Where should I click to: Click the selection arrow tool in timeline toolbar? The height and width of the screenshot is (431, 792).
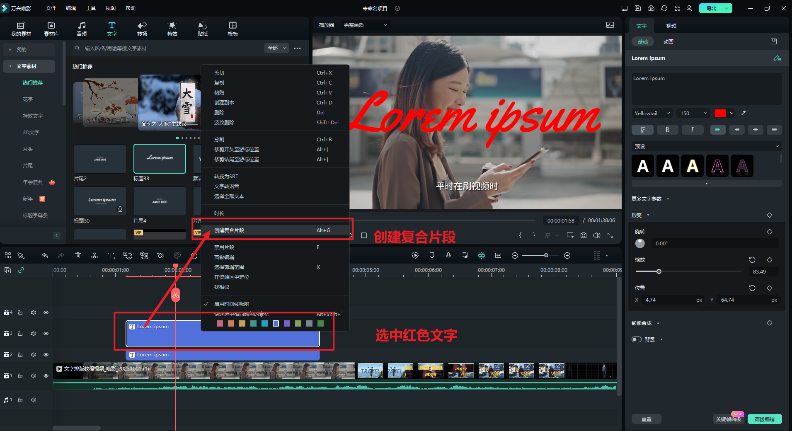coord(21,256)
